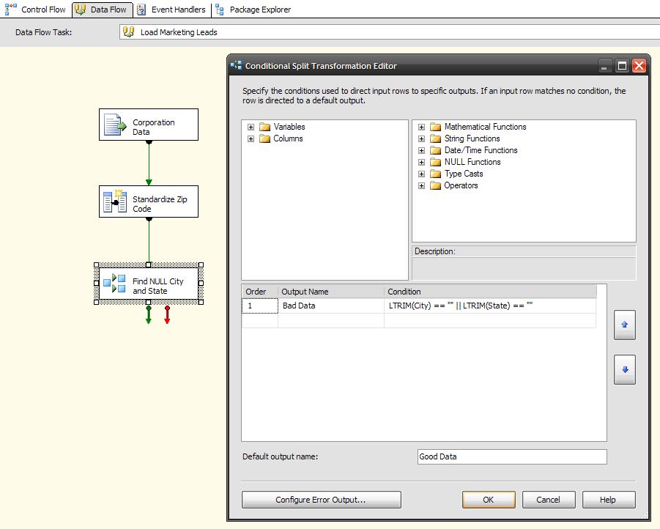
Task: Maximize the Conditional Split editor window
Action: [x=622, y=66]
